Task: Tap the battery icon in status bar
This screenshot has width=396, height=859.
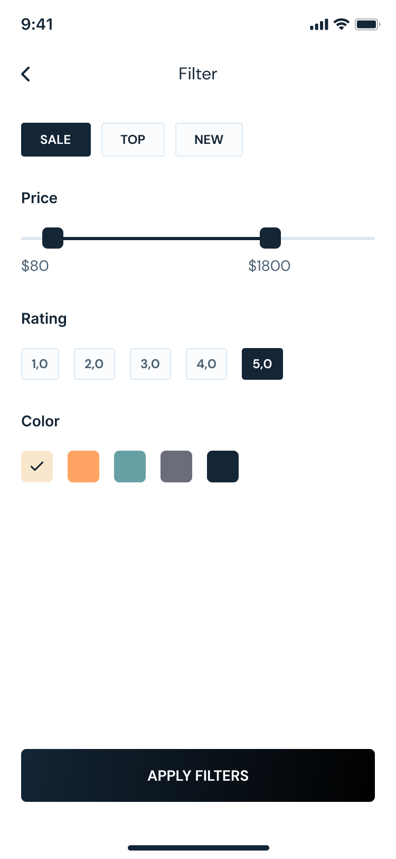Action: [367, 24]
